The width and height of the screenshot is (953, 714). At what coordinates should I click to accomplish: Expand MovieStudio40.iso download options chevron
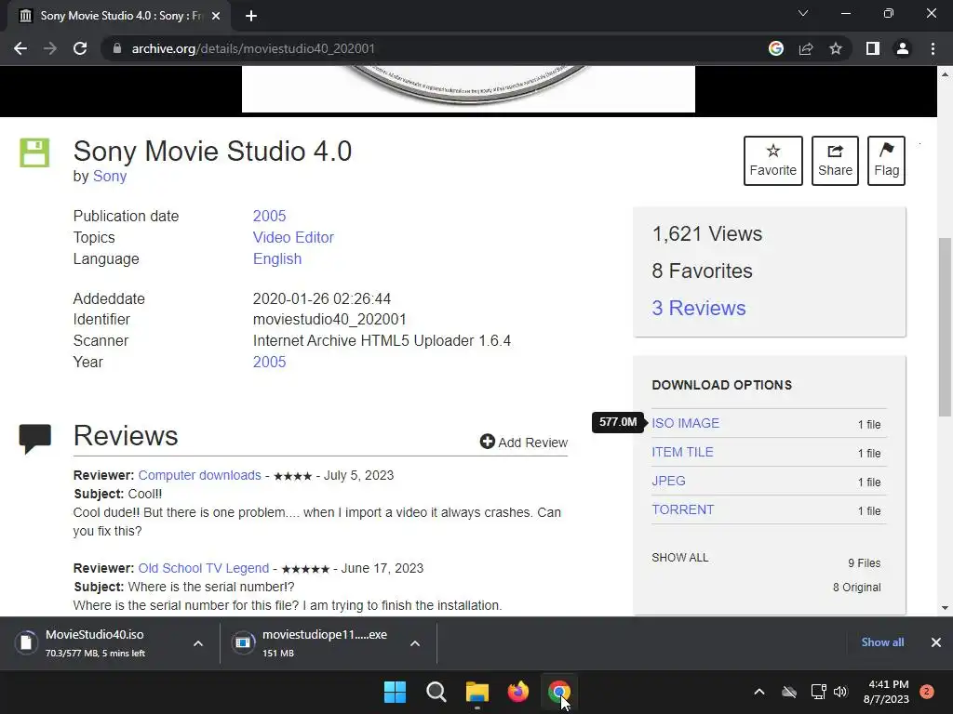coord(198,643)
